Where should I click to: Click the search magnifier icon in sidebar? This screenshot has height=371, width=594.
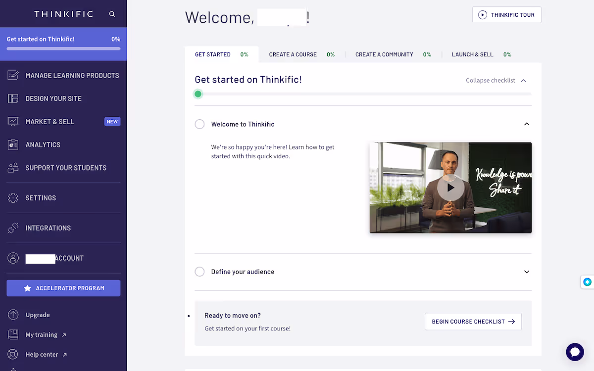point(112,14)
